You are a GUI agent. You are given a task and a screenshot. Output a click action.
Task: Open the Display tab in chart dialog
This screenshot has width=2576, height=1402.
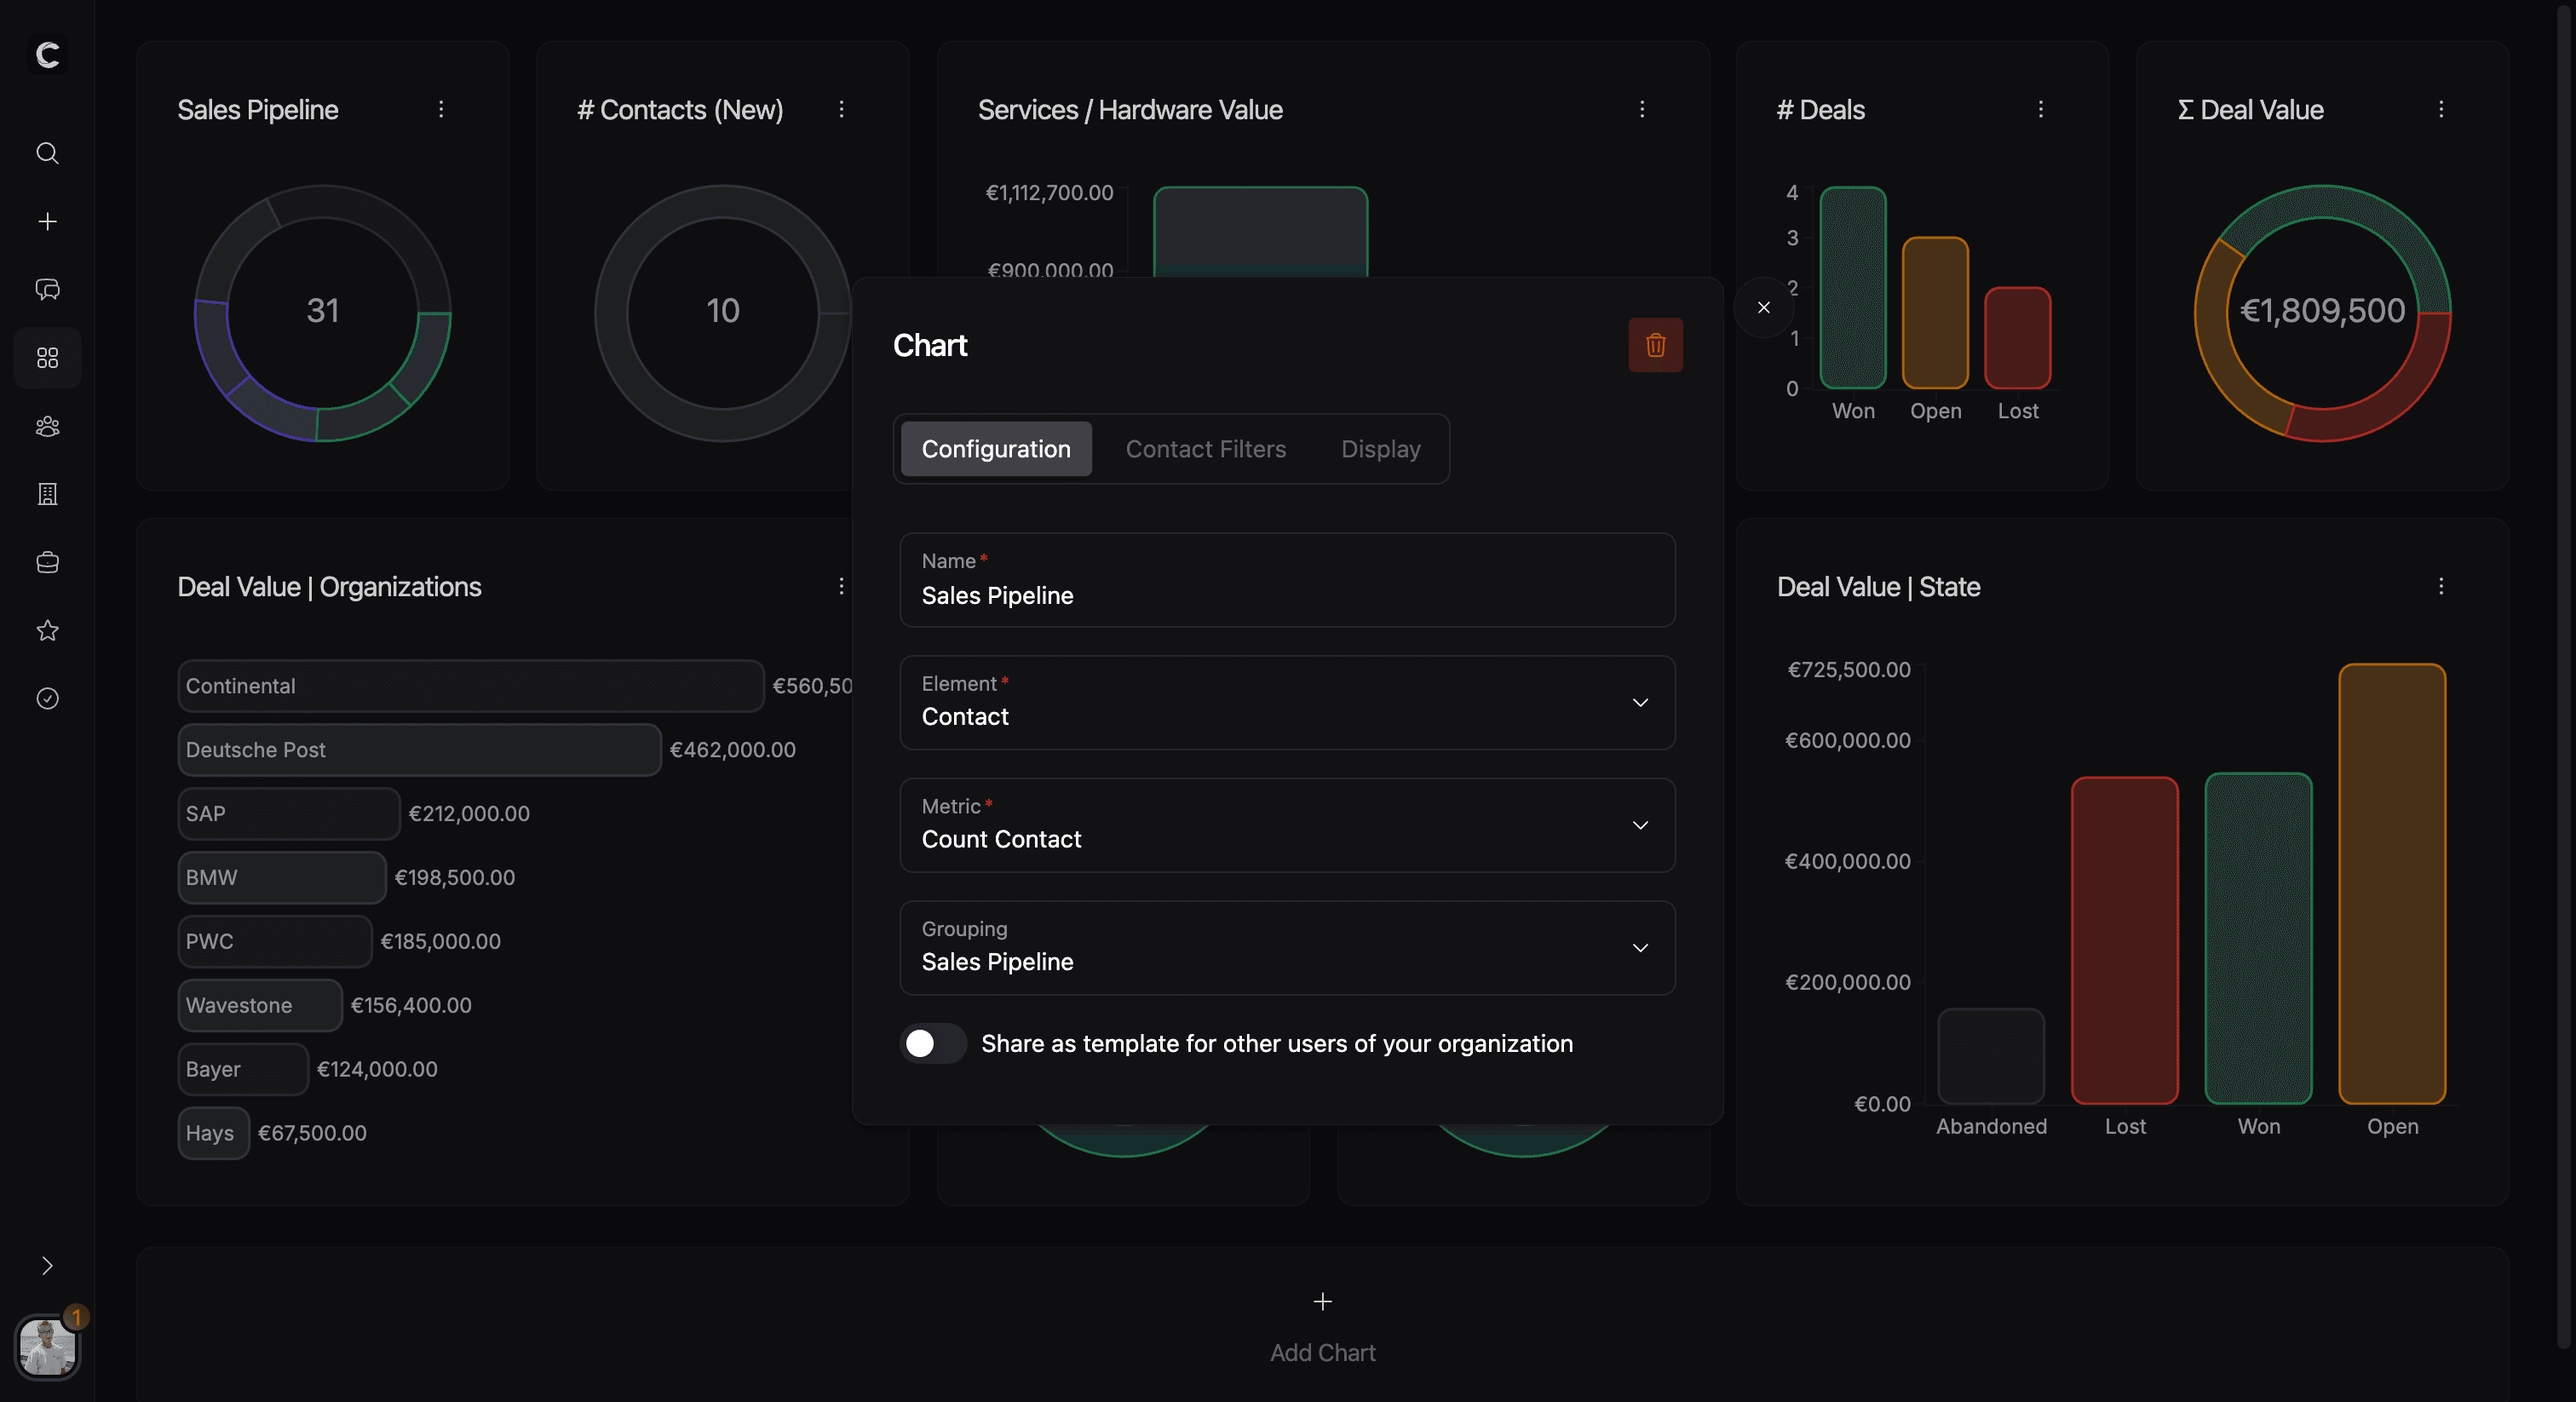click(1380, 448)
